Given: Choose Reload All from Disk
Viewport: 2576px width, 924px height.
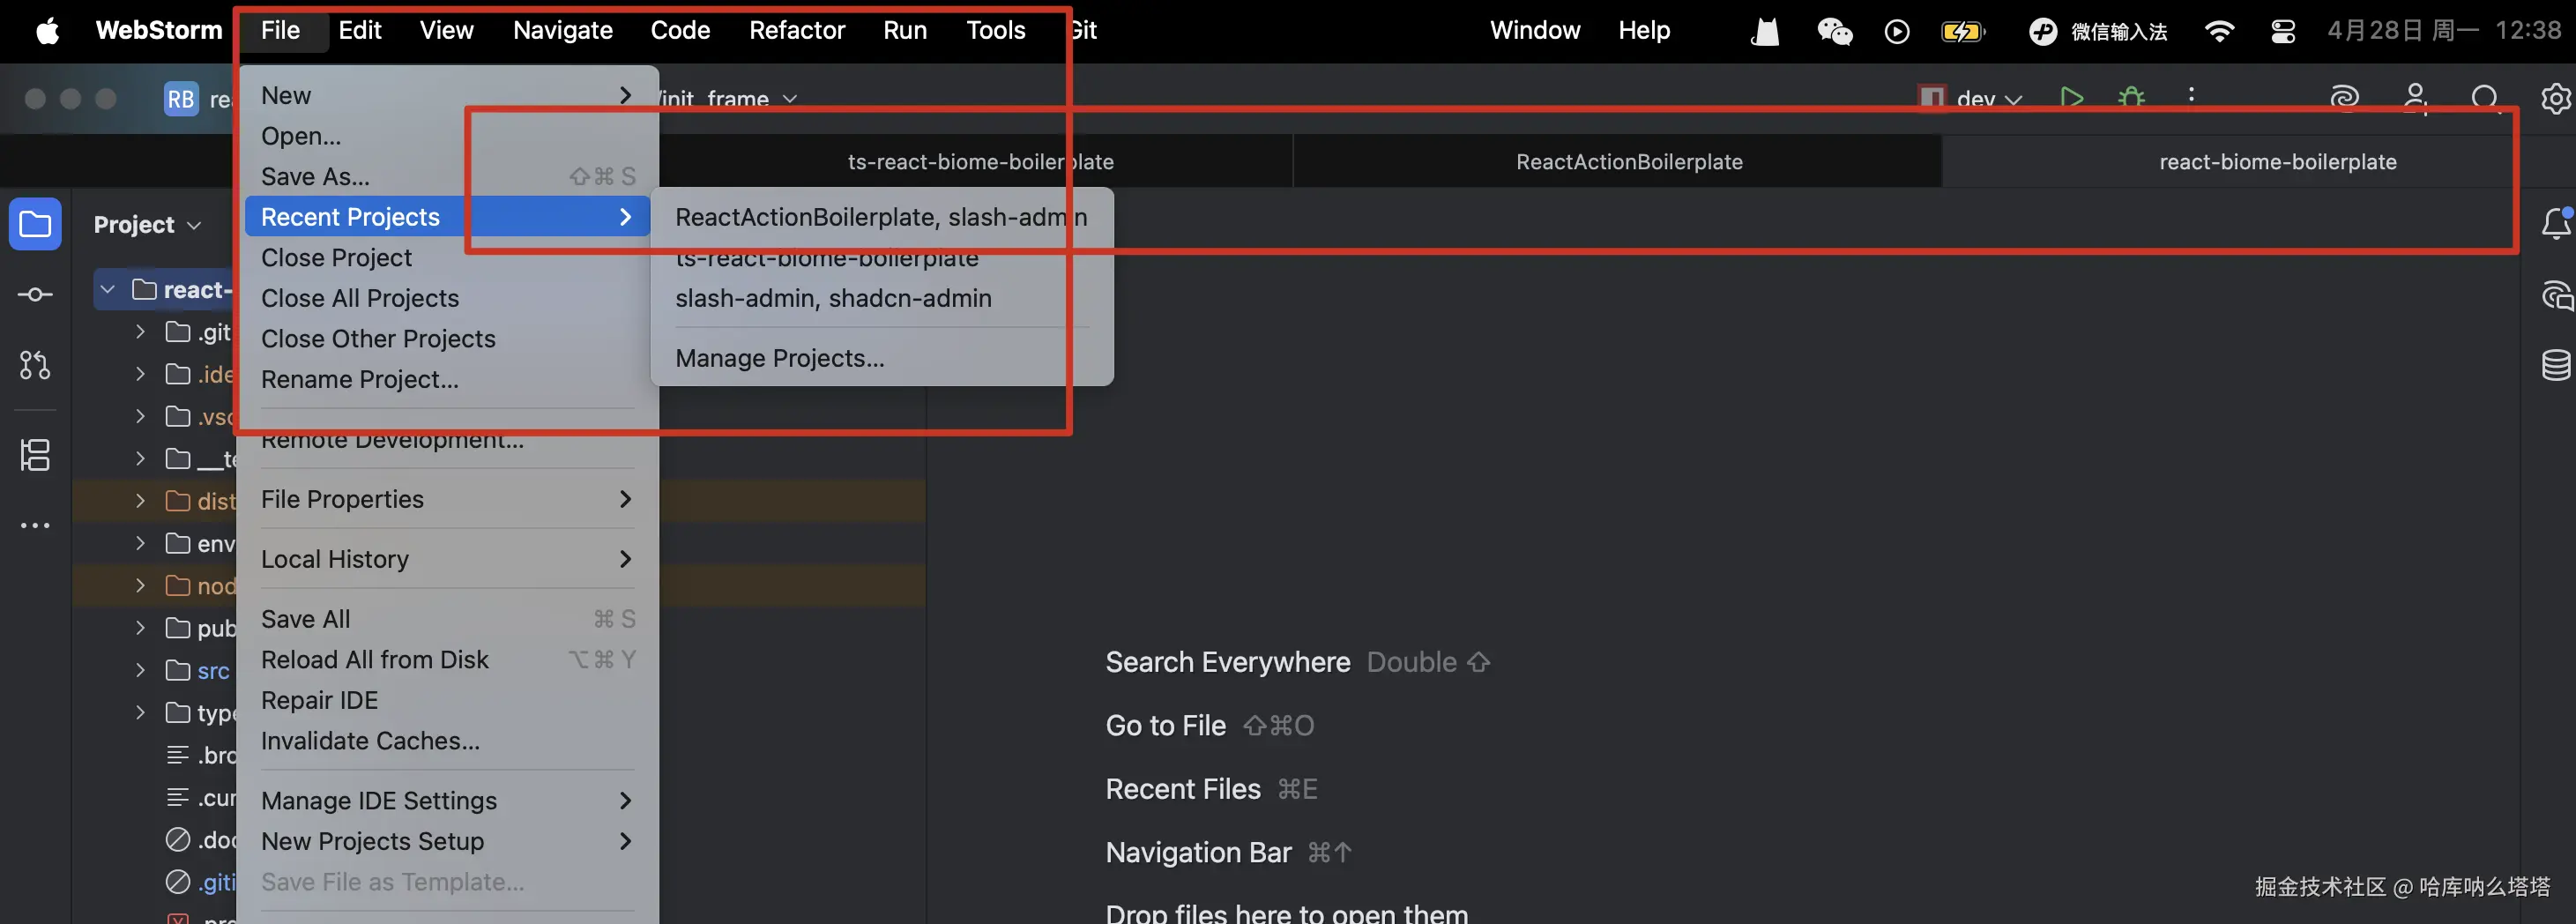Looking at the screenshot, I should [x=447, y=660].
